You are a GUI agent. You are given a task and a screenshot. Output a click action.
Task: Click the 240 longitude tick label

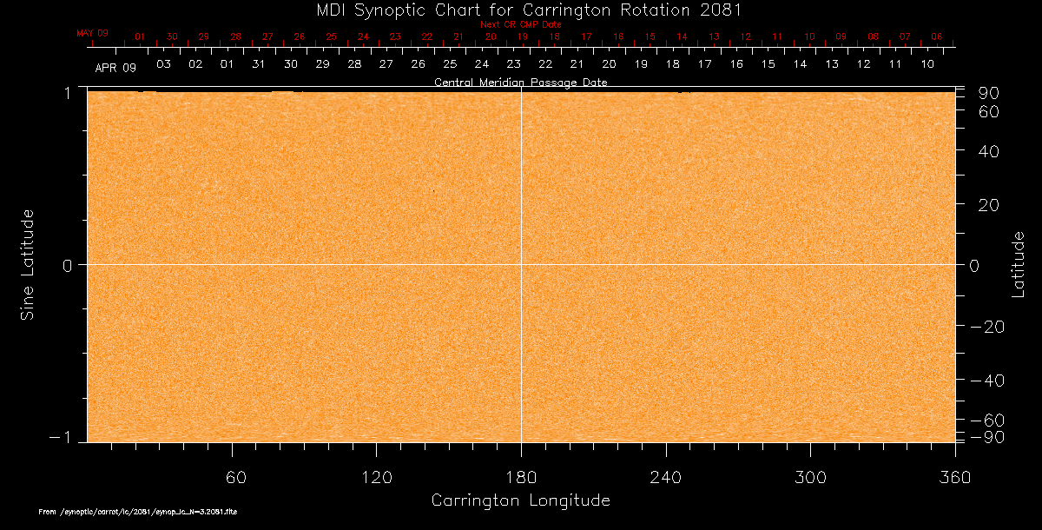tap(665, 476)
